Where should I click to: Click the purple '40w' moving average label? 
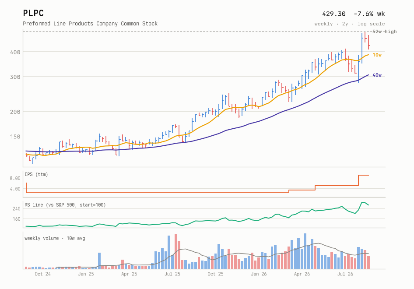tap(377, 75)
